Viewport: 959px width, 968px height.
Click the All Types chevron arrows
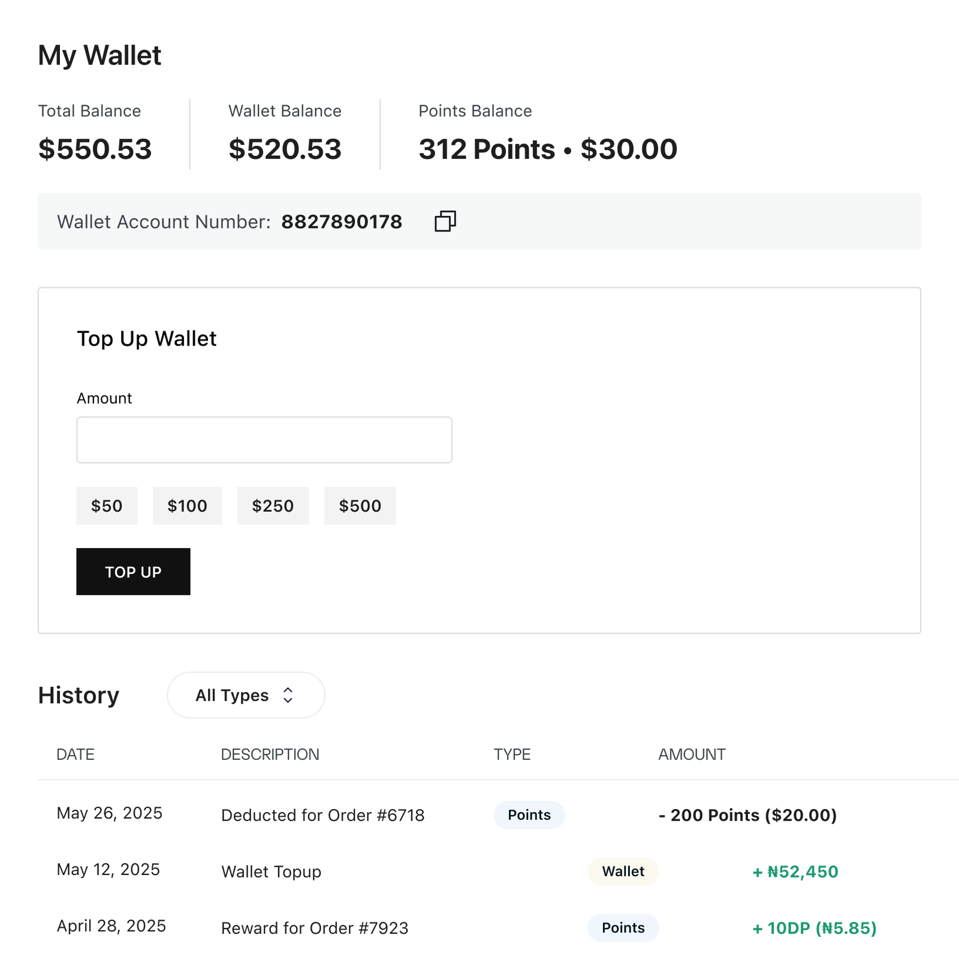click(x=288, y=695)
